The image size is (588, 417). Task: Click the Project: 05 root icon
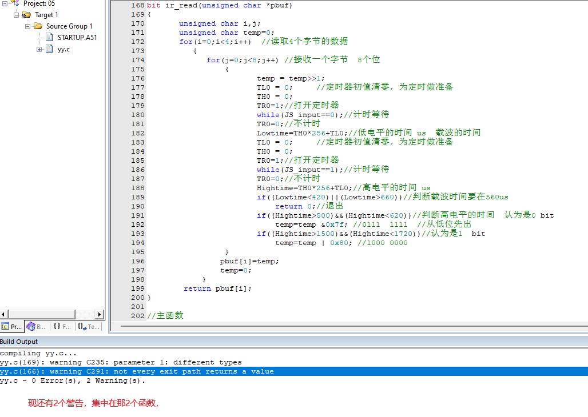pyautogui.click(x=15, y=3)
